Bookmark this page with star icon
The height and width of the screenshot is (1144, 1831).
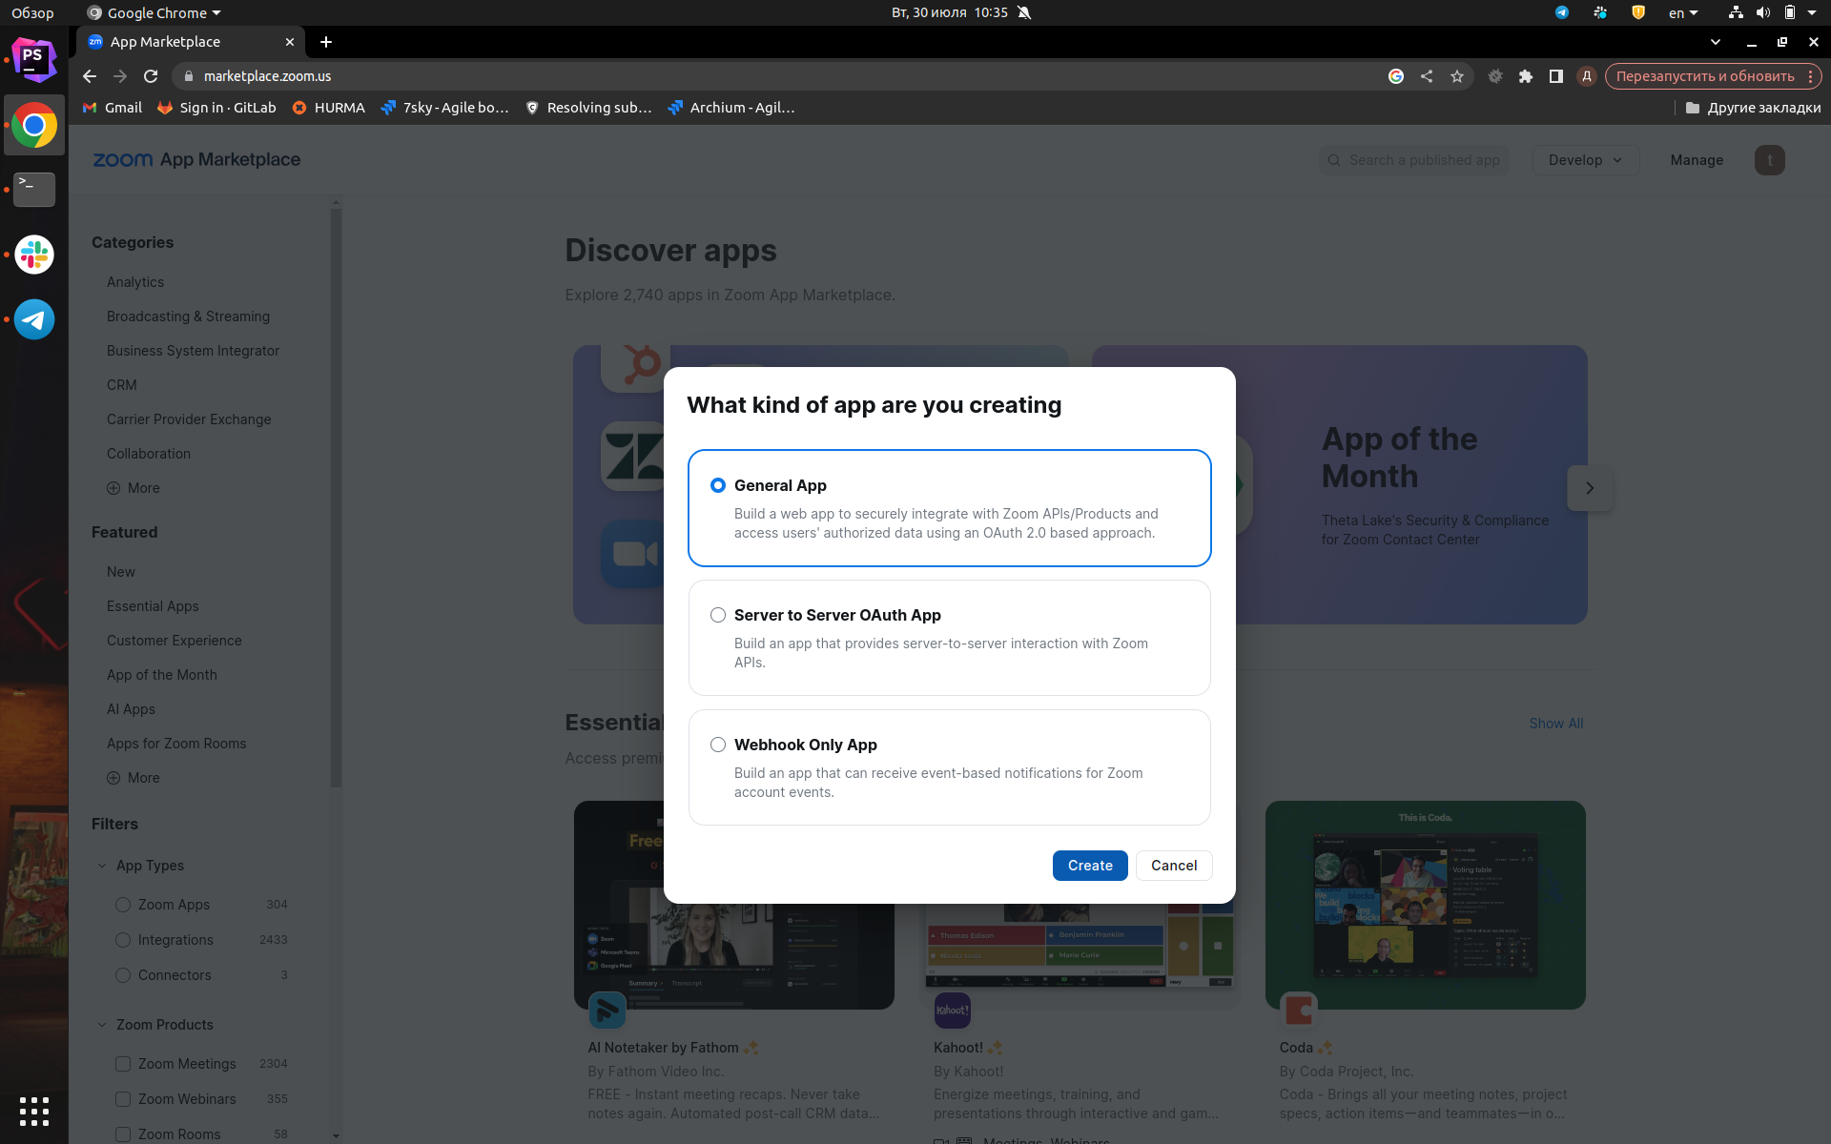coord(1457,76)
